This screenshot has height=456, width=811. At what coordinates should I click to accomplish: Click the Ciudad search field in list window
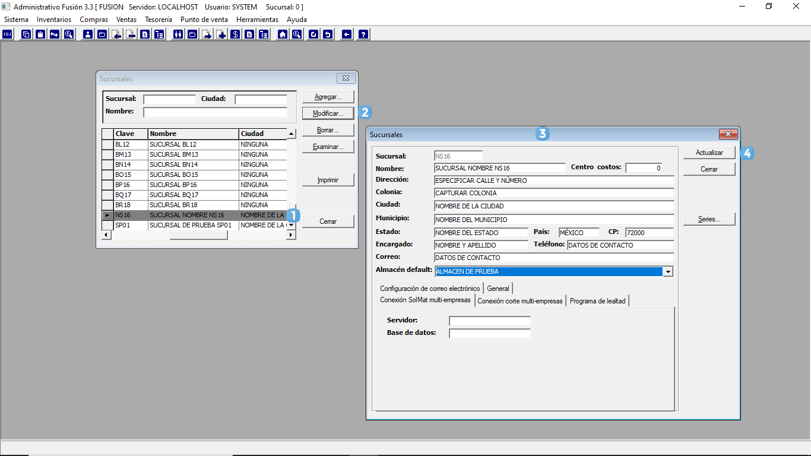261,99
